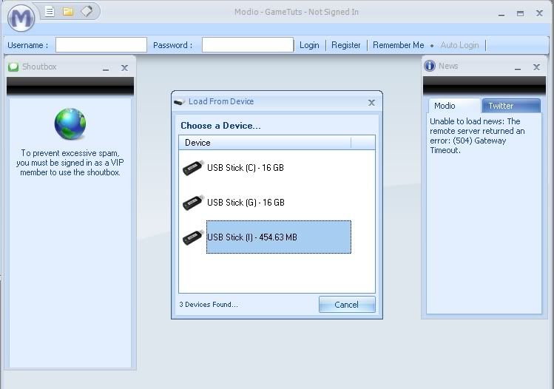Close the Modio main window
Viewport: 554px width, 389px height.
tap(539, 13)
